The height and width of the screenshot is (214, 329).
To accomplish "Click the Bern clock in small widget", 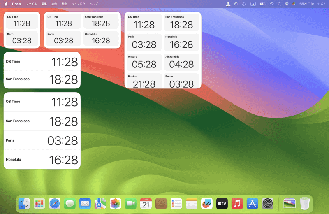I will coord(22,39).
